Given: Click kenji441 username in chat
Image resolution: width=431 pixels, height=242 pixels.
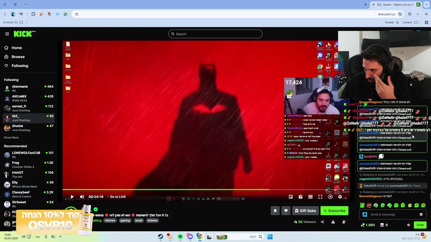Looking at the screenshot, I should (370, 157).
